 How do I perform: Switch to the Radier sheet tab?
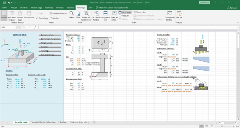63,122
